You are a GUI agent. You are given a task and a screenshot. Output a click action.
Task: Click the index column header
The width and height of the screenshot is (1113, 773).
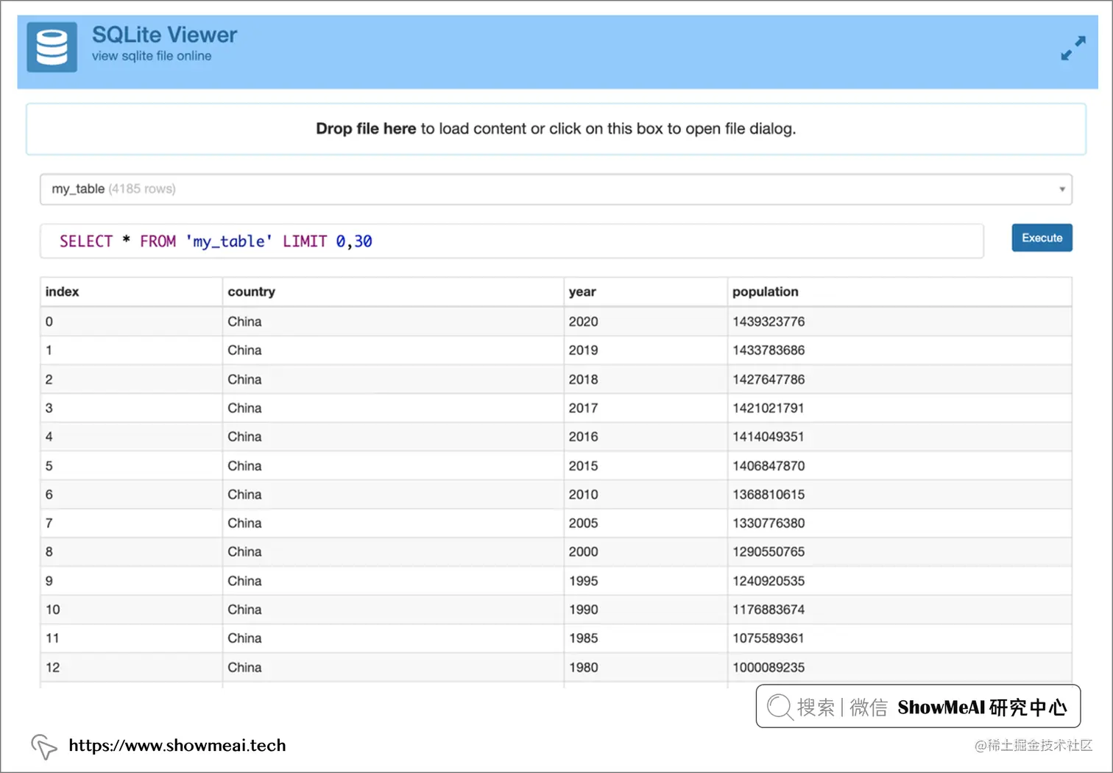(x=131, y=292)
